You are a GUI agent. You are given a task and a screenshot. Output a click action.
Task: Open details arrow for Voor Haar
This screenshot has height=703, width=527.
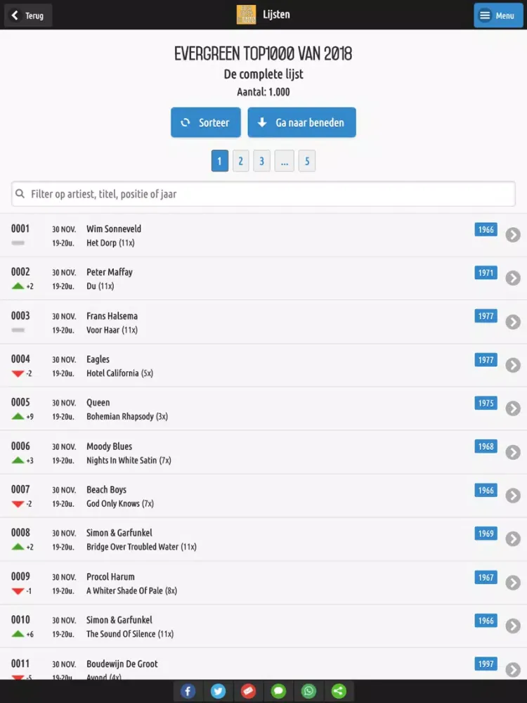click(513, 322)
